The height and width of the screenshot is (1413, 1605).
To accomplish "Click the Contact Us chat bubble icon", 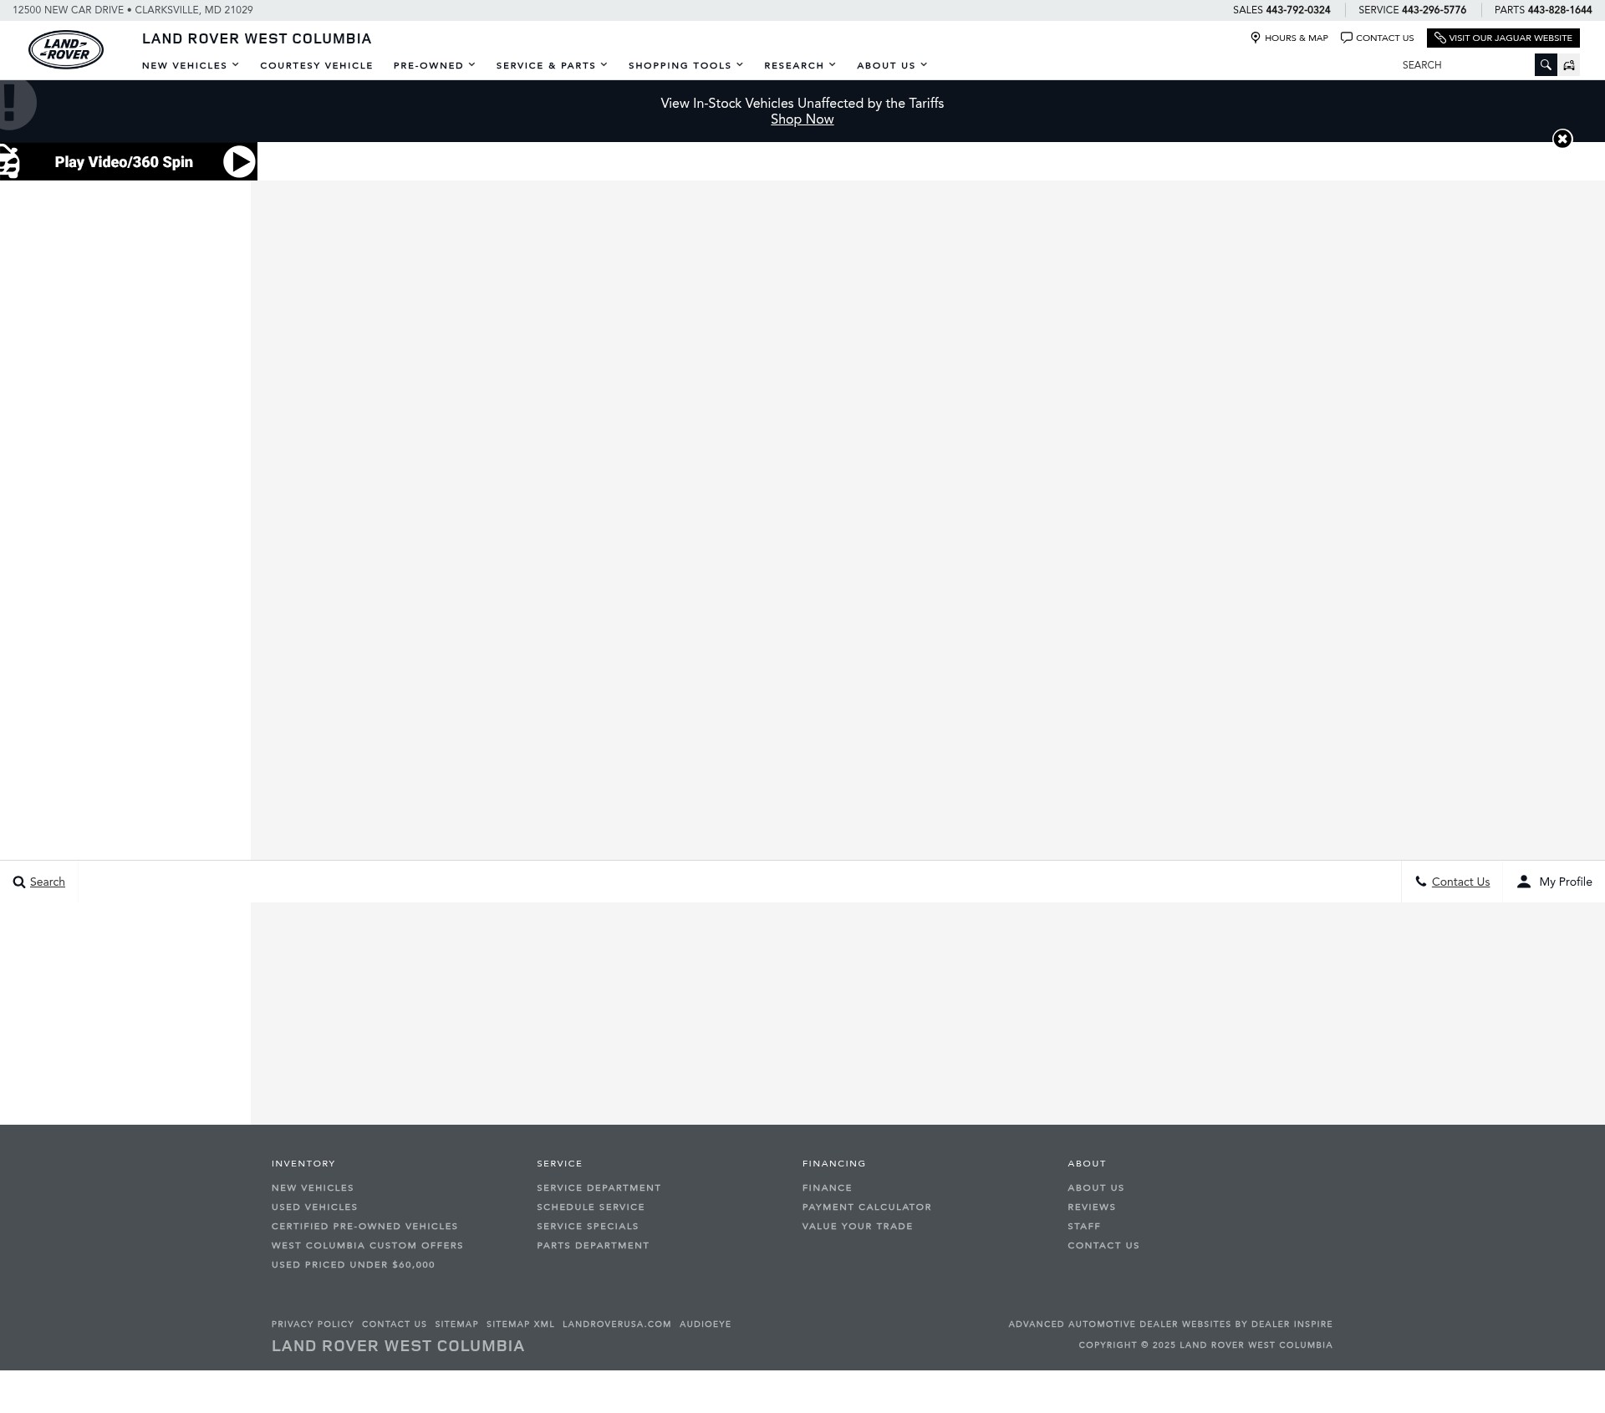I will [x=1346, y=38].
